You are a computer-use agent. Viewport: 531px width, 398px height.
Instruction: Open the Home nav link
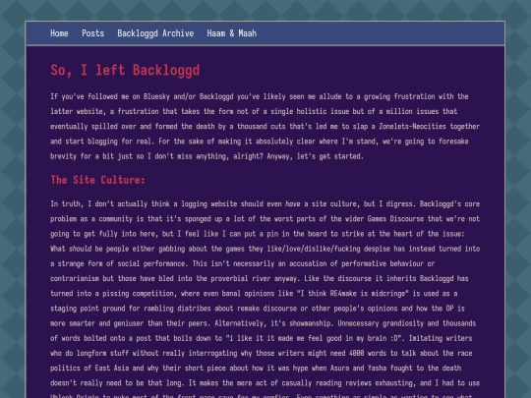pyautogui.click(x=59, y=33)
